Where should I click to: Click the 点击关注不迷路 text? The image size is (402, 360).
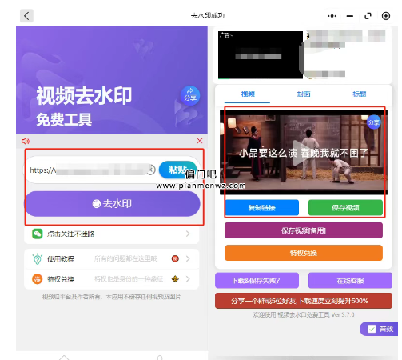(71, 234)
